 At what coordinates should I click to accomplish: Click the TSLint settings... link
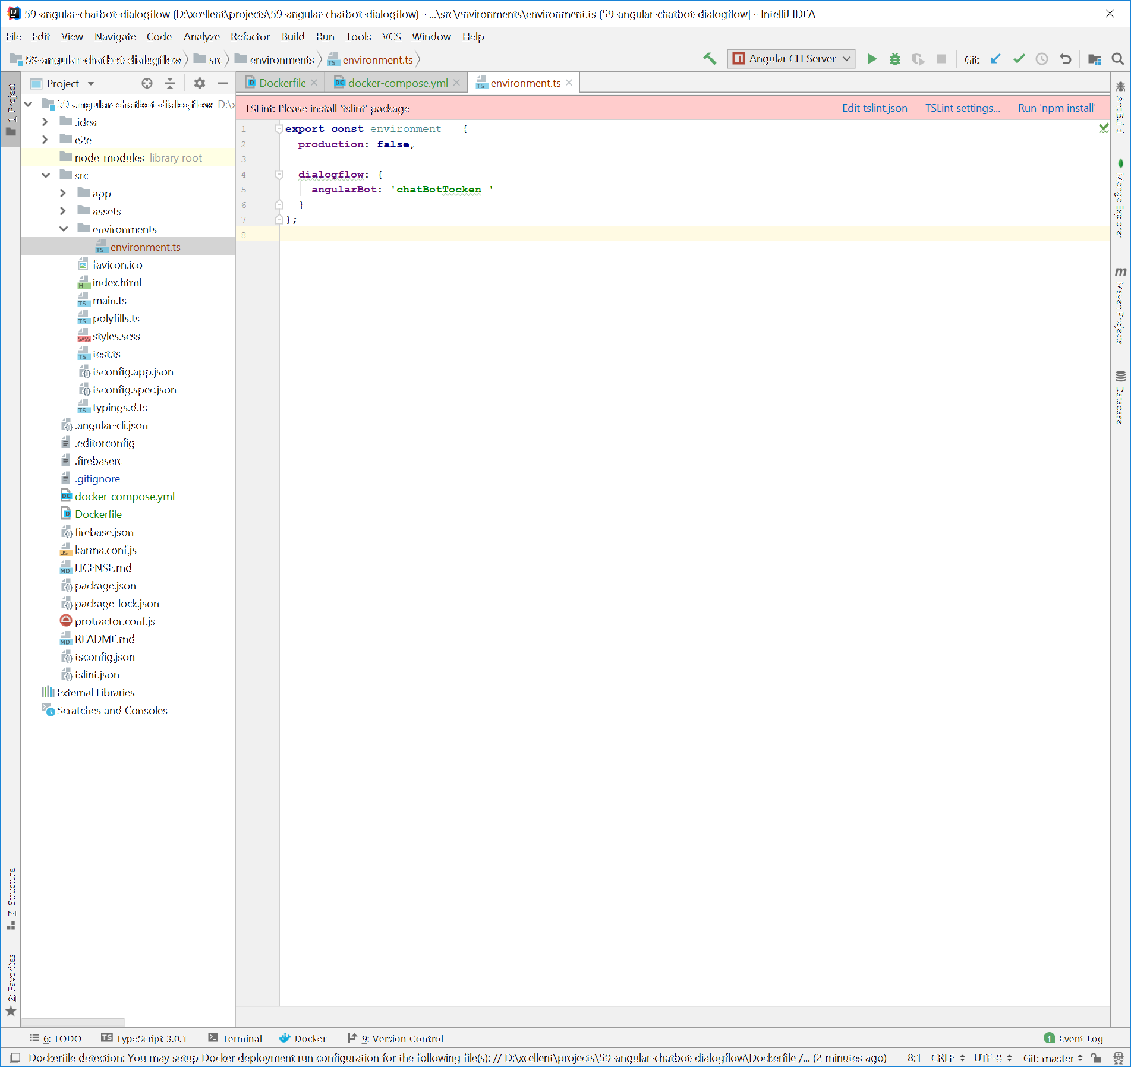(x=962, y=108)
